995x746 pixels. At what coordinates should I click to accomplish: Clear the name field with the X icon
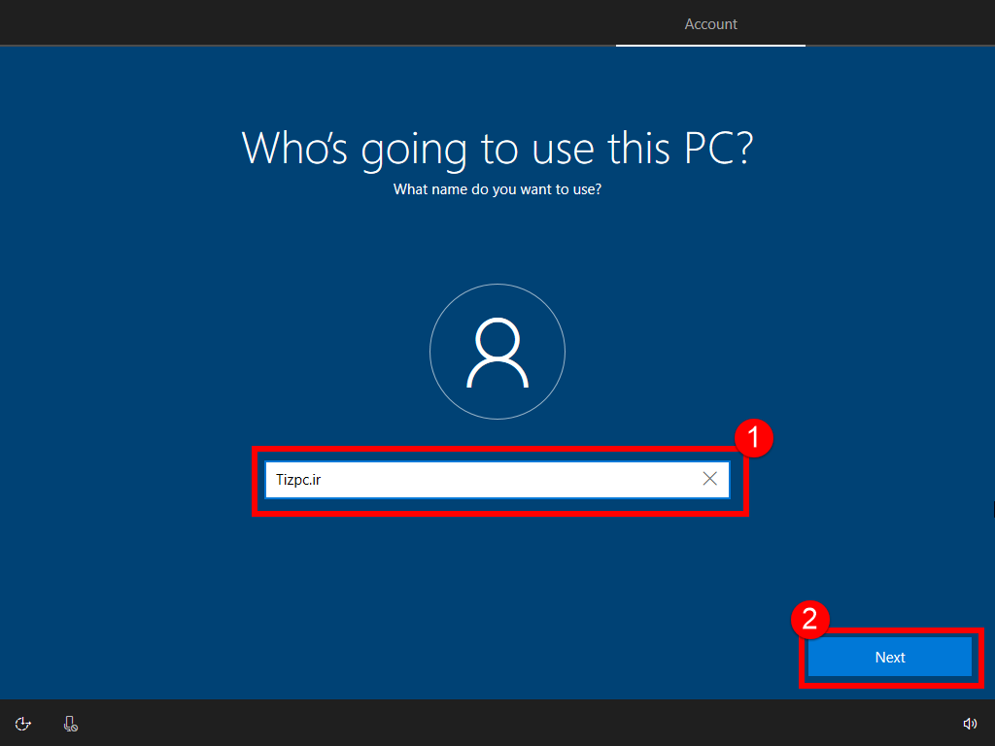click(x=710, y=479)
